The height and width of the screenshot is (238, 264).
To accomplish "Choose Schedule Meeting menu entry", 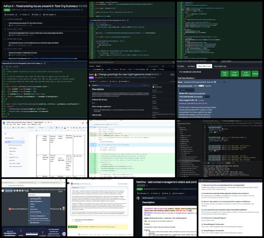I will [x=35, y=212].
